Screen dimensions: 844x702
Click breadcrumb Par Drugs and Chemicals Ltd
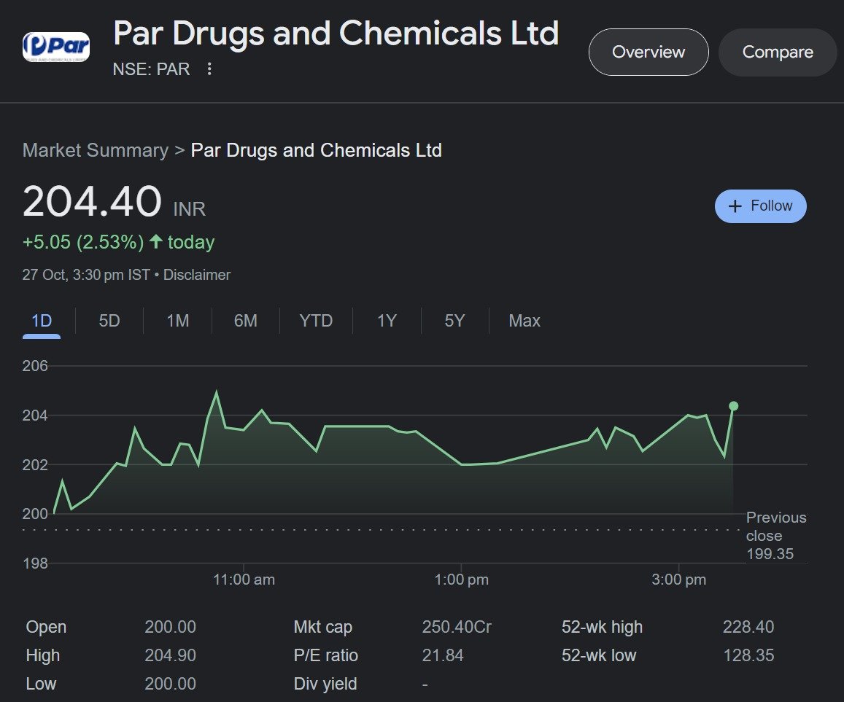point(317,150)
